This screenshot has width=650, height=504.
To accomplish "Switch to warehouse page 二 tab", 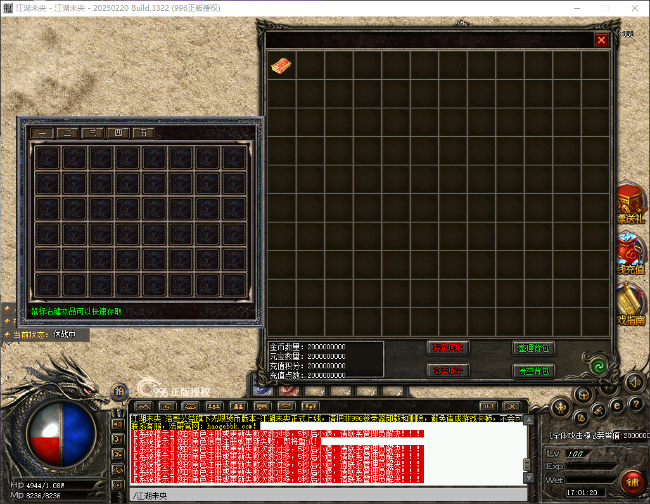I will (x=67, y=132).
